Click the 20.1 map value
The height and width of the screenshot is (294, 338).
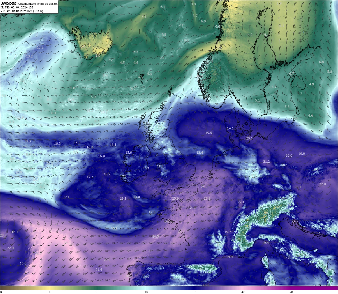coord(249,138)
